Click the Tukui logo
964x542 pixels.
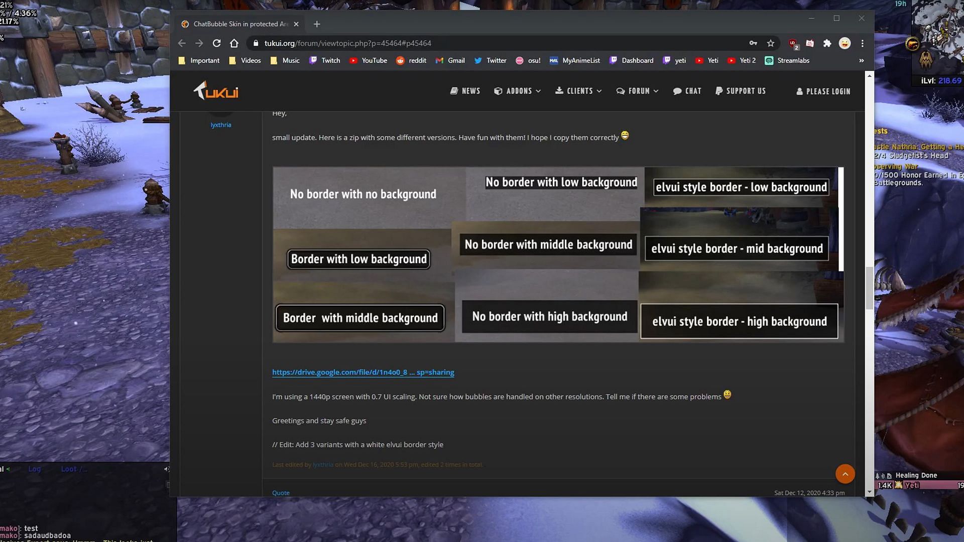(216, 91)
